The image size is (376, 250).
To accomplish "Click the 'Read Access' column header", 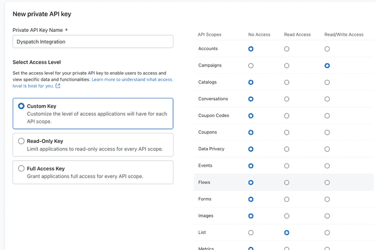I will point(297,34).
